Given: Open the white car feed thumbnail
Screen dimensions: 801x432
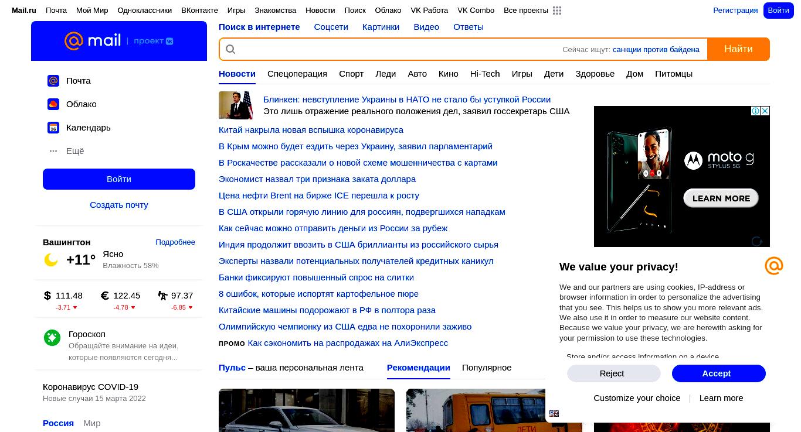Looking at the screenshot, I should point(307,410).
